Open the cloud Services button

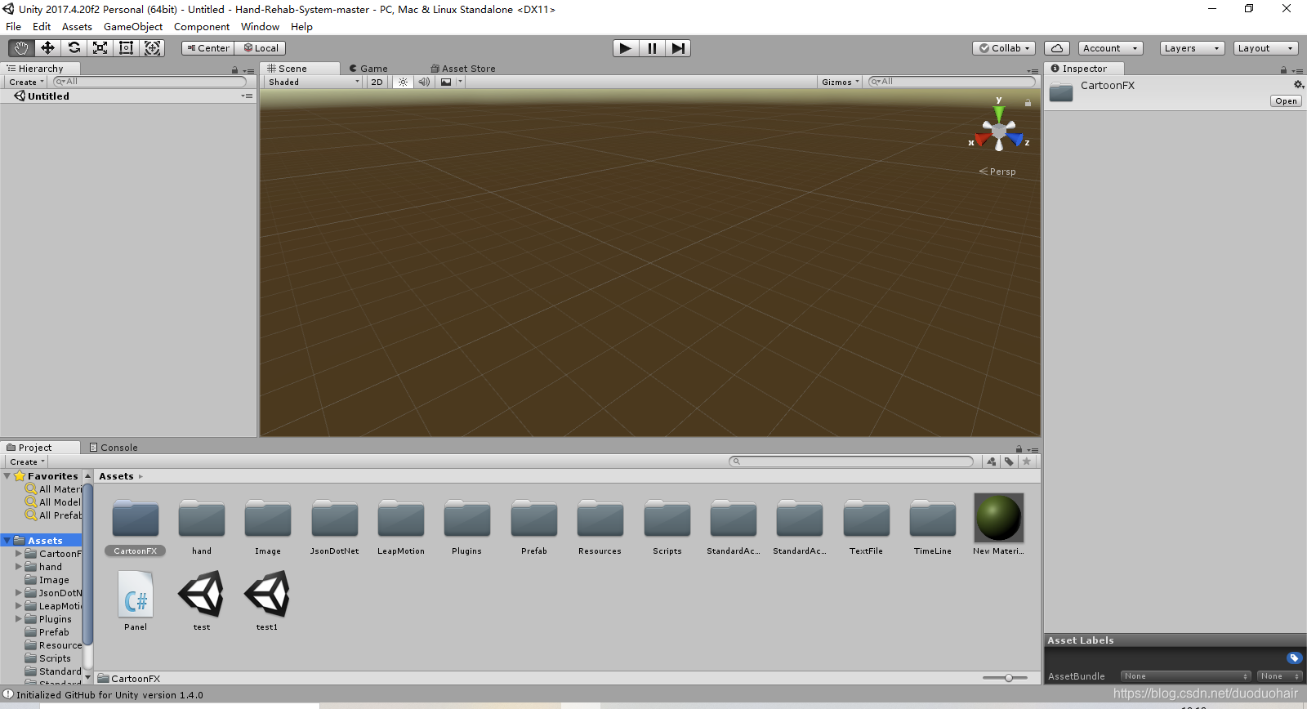coord(1057,48)
